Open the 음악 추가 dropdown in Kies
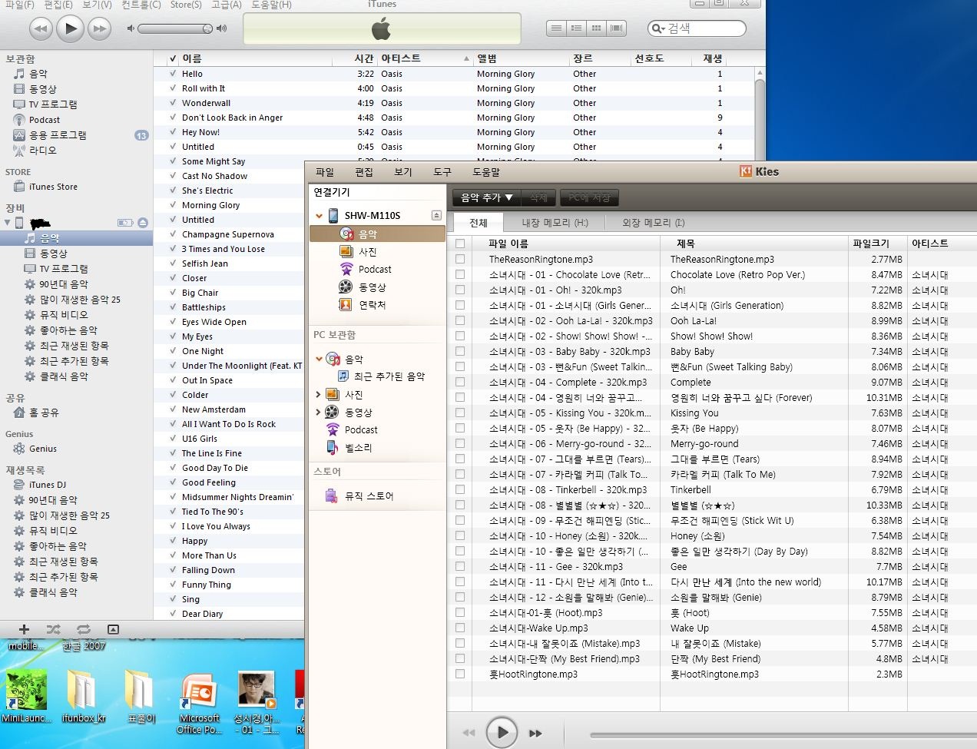977x749 pixels. (x=487, y=197)
